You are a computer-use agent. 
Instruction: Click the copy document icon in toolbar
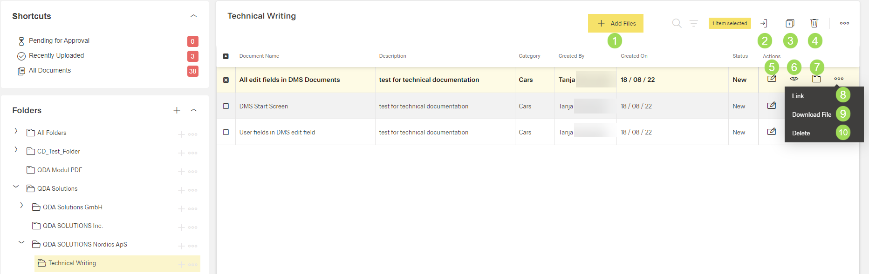click(790, 23)
